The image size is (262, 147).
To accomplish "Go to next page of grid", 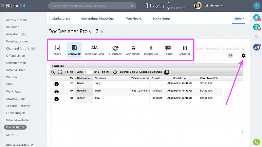I will click(103, 72).
